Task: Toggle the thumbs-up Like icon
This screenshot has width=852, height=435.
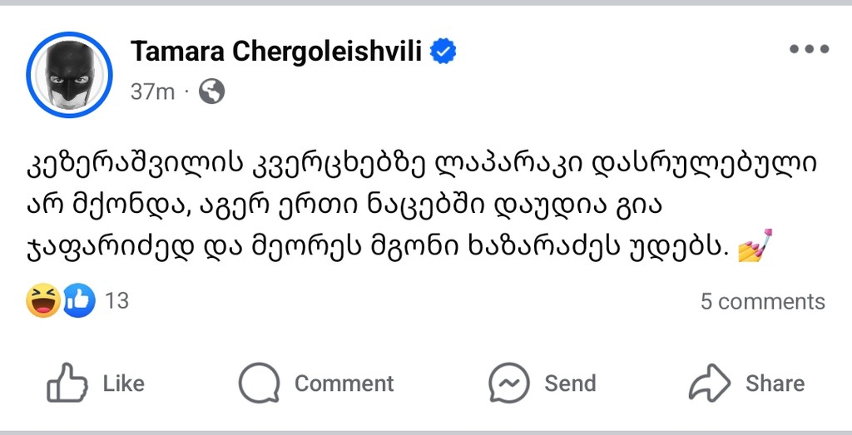Action: (67, 383)
